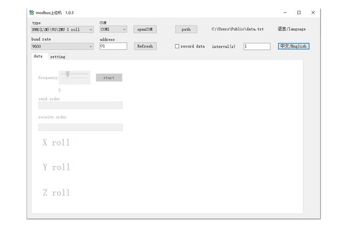Image resolution: width=344 pixels, height=231 pixels.
Task: Open the type dropdown for sensor model
Action: point(62,29)
